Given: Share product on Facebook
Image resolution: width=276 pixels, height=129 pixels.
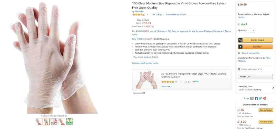Looking at the screenshot, I should (x=256, y=98).
